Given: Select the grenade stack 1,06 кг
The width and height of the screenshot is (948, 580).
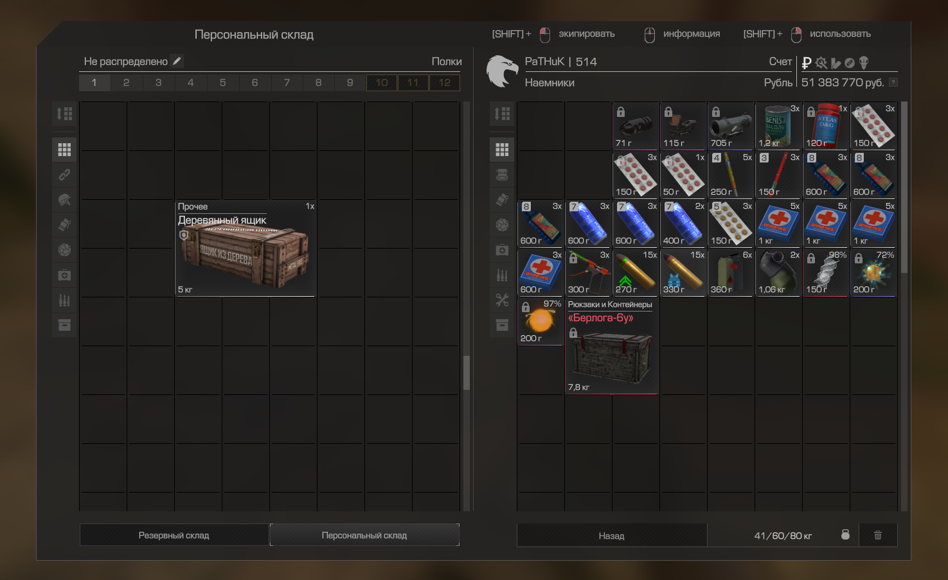Looking at the screenshot, I should 778,272.
